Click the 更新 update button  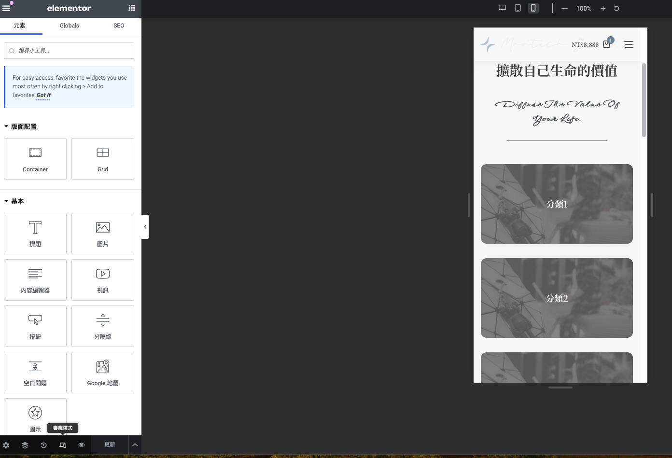[110, 445]
